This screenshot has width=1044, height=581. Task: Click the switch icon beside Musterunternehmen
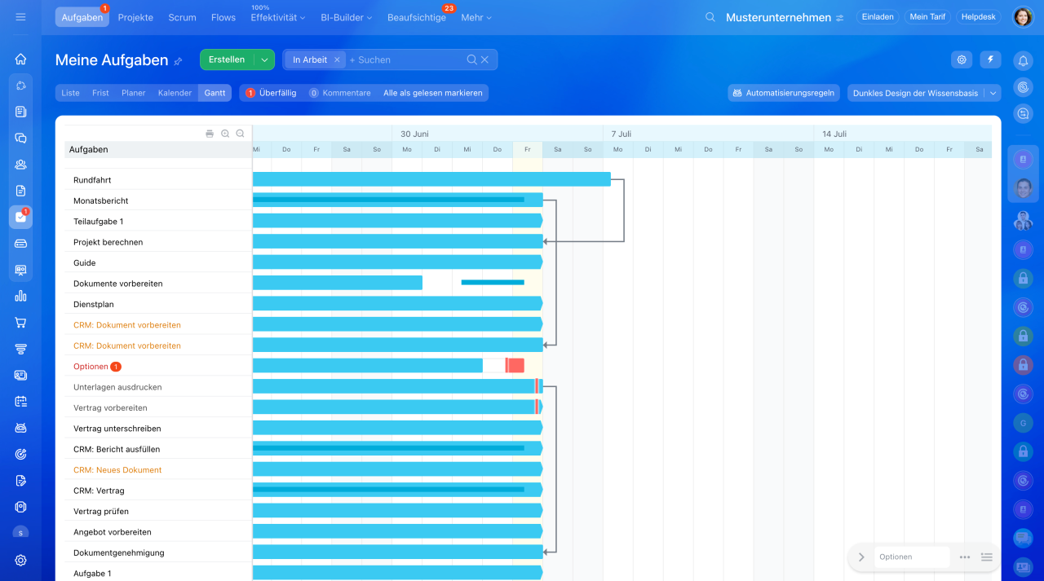(x=839, y=18)
